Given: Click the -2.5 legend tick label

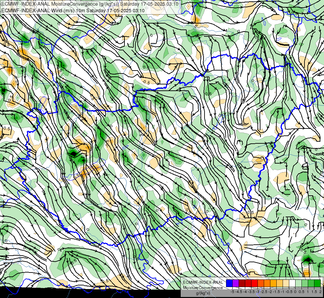Looking at the screenshot, I should (x=264, y=292).
